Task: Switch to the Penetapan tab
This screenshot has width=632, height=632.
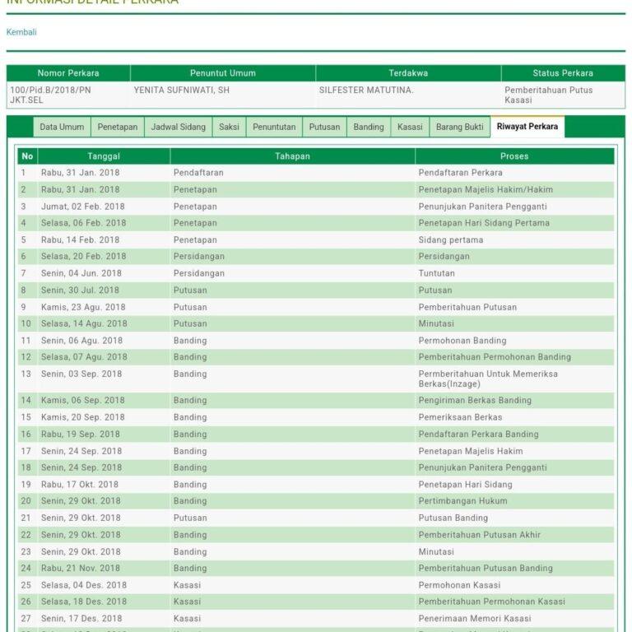Action: (118, 128)
